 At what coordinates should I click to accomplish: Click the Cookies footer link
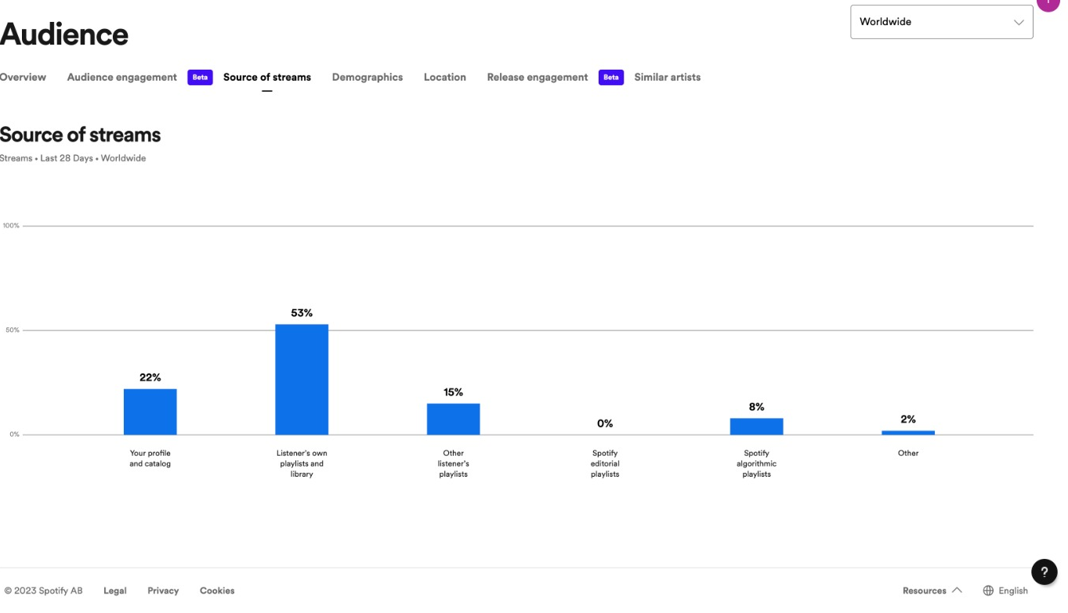(217, 591)
